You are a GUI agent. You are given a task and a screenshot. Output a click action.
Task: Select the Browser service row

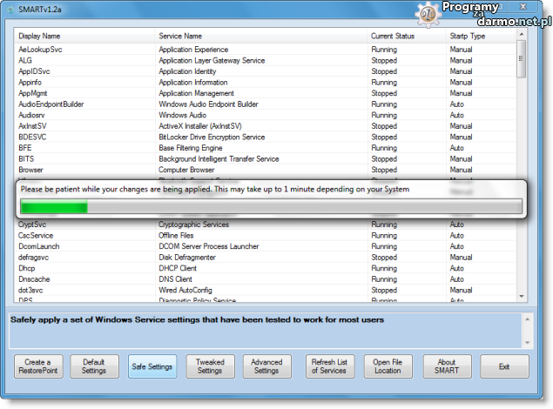(x=265, y=170)
